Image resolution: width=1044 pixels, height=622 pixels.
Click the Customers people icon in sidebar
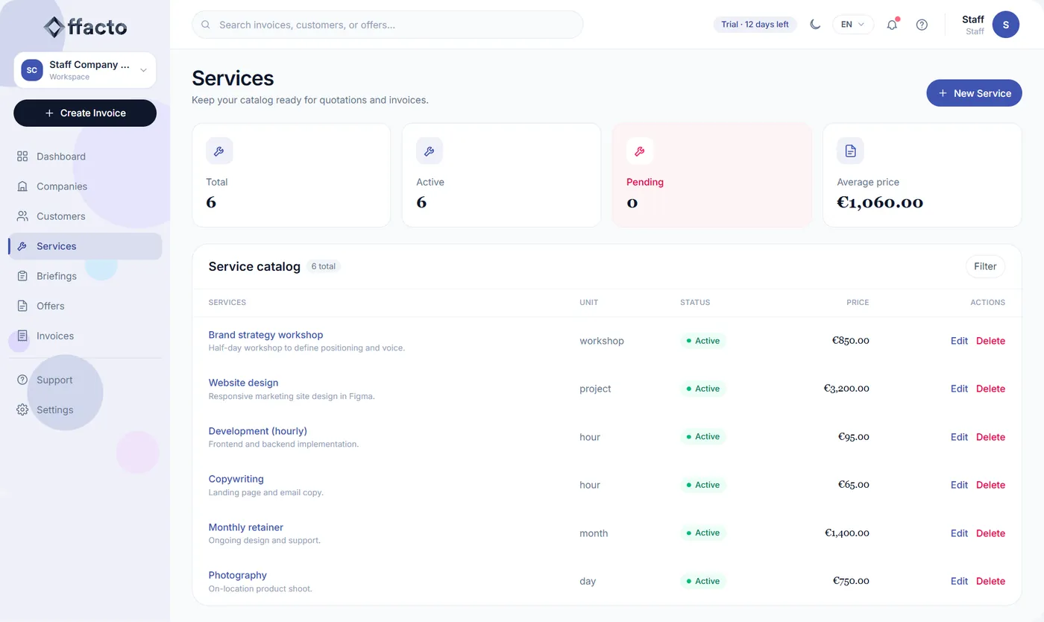point(22,216)
